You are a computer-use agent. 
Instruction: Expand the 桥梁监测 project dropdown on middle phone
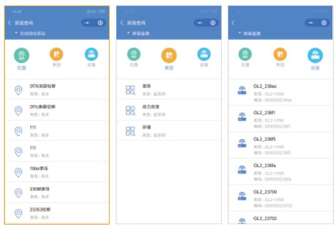point(138,33)
